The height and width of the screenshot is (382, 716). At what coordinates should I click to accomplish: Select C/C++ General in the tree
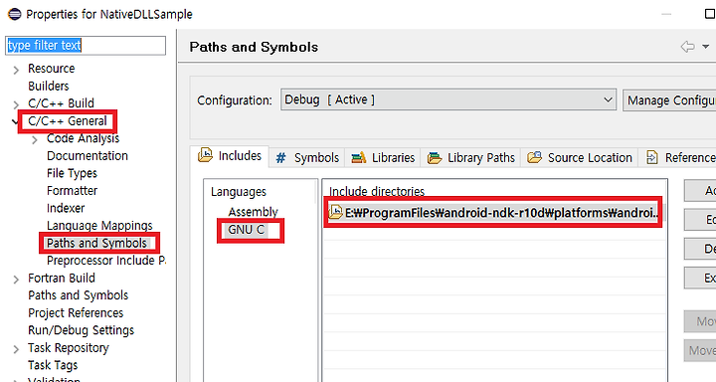[x=68, y=121]
